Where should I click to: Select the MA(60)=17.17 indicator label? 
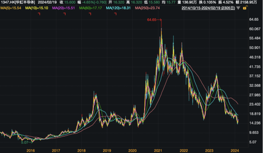(91, 8)
